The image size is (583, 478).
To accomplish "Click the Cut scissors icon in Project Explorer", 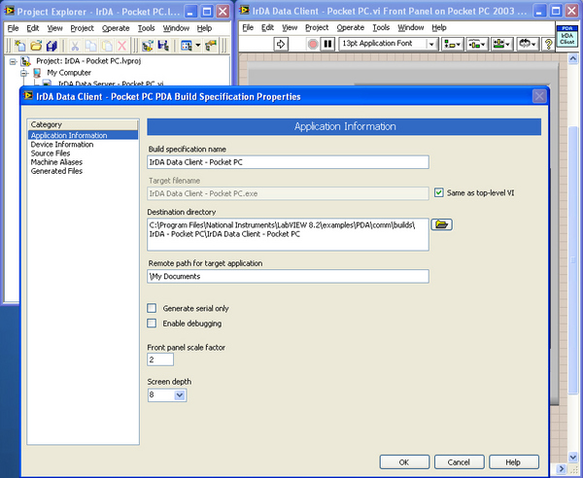I will click(75, 46).
